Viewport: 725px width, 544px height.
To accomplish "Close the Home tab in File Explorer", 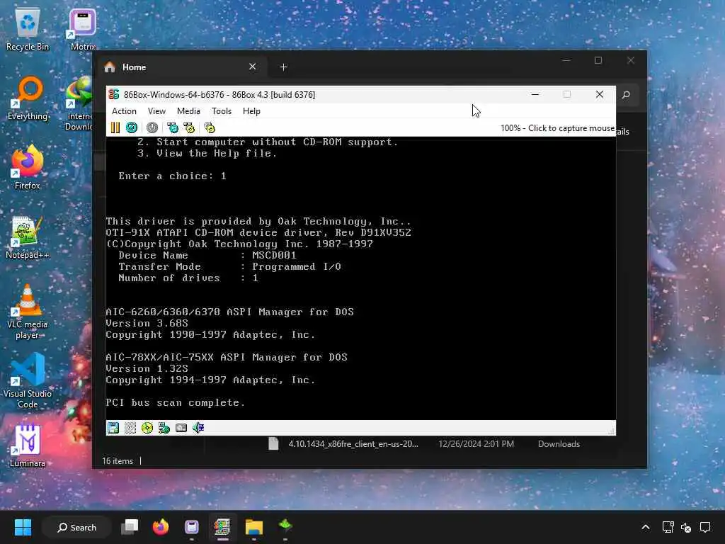I will [x=253, y=67].
